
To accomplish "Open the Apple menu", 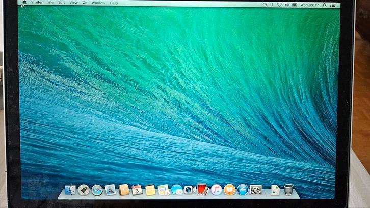I will (x=24, y=3).
